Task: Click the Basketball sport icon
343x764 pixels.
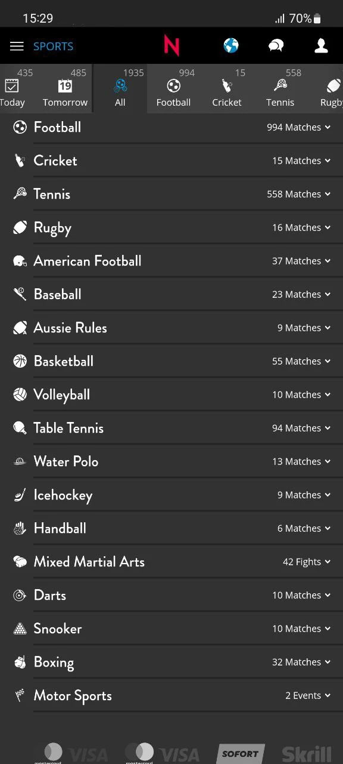Action: click(20, 361)
